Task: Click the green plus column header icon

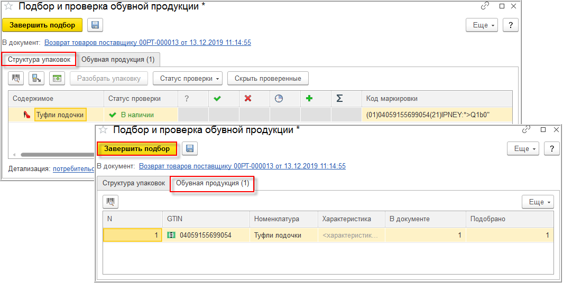Action: click(309, 99)
